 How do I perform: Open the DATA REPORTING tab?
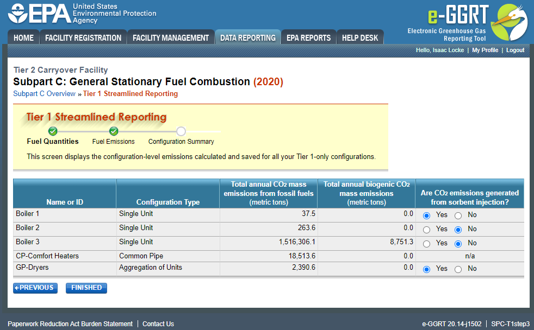coord(248,37)
